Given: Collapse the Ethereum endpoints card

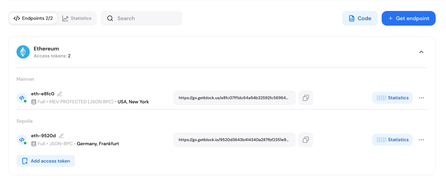Looking at the screenshot, I should (x=421, y=52).
